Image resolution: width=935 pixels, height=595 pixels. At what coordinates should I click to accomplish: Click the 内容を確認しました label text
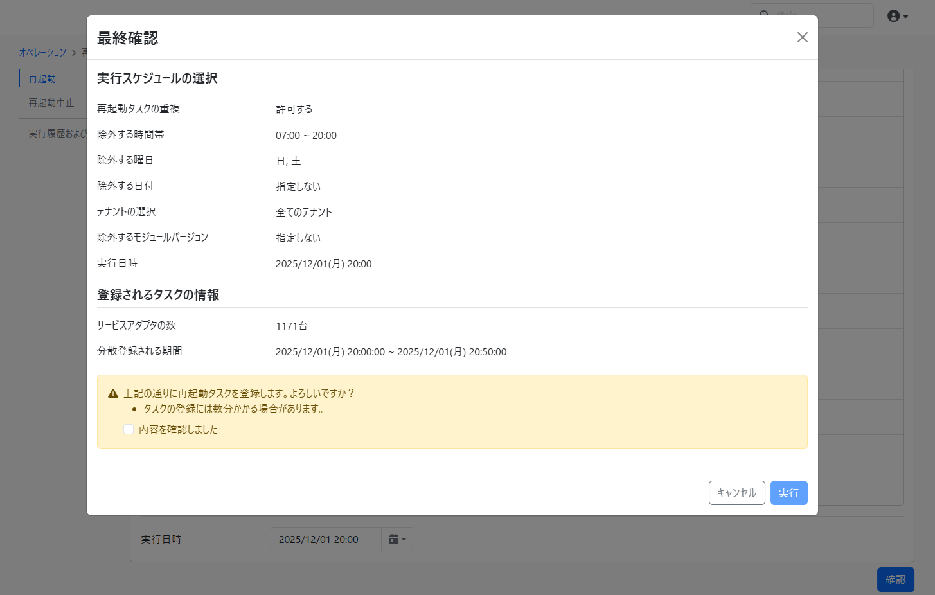click(x=178, y=429)
